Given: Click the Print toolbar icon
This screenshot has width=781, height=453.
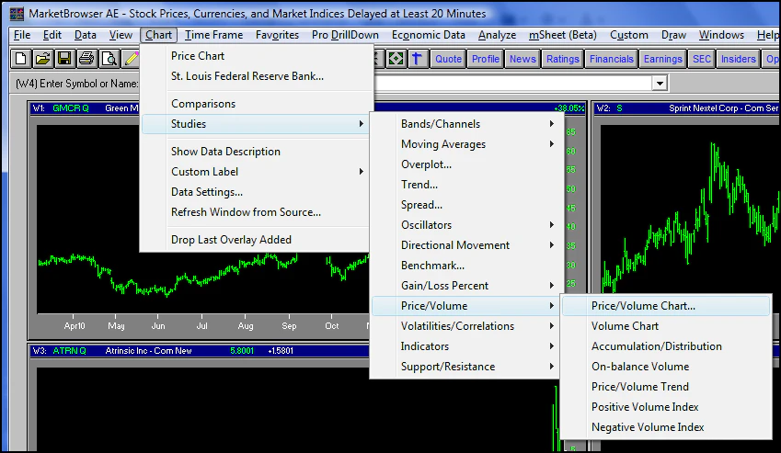Looking at the screenshot, I should [x=86, y=59].
